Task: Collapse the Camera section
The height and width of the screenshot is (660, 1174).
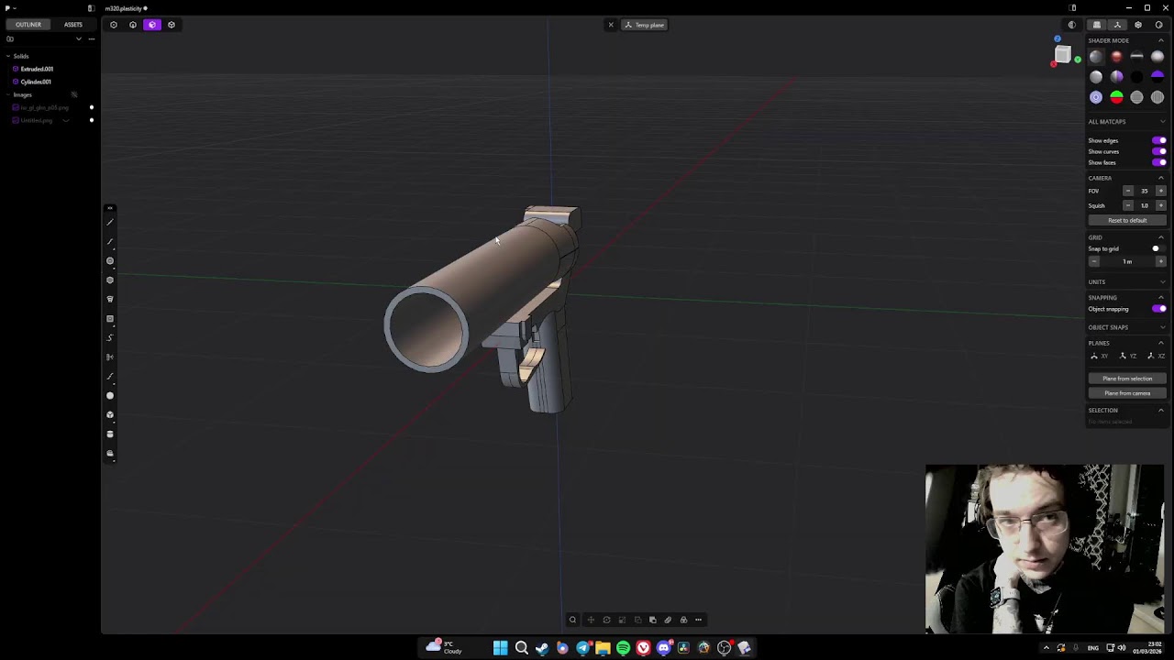Action: (x=1161, y=178)
